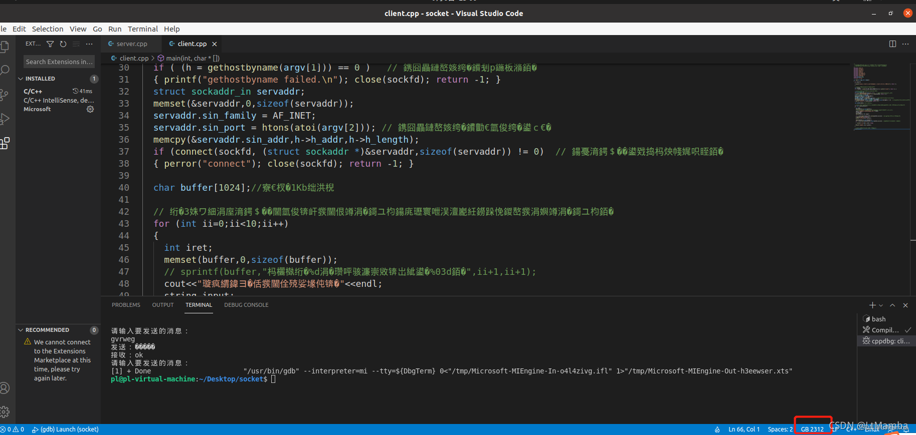Click the INSTALLED count badge 1
Viewport: 916px width, 435px height.
94,79
